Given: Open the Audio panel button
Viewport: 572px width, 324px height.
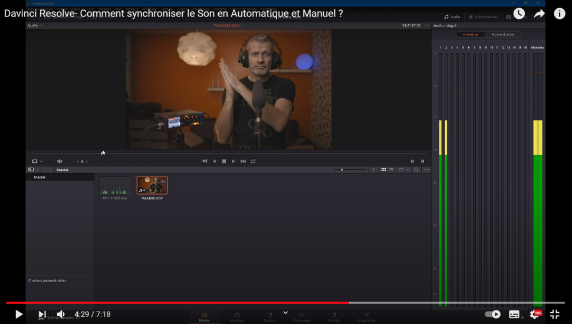Looking at the screenshot, I should click(x=452, y=17).
